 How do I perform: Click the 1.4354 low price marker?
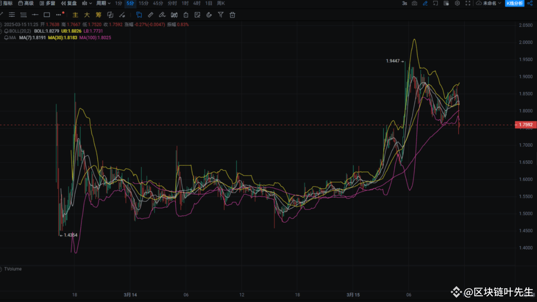pyautogui.click(x=69, y=235)
